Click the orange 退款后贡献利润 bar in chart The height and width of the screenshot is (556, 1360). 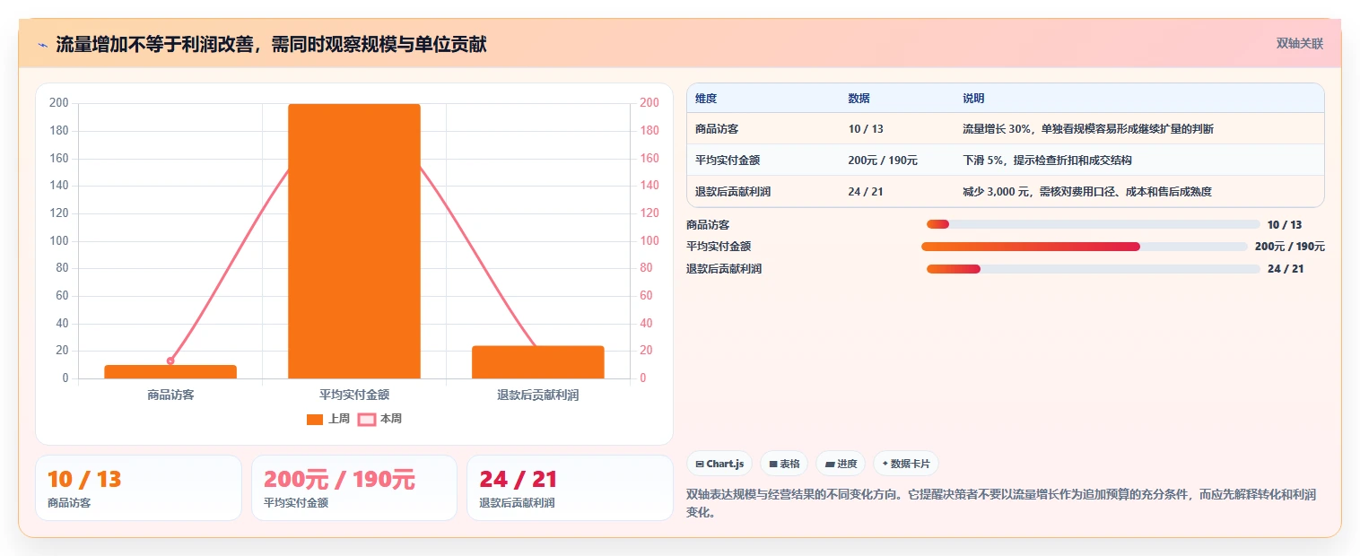[538, 362]
